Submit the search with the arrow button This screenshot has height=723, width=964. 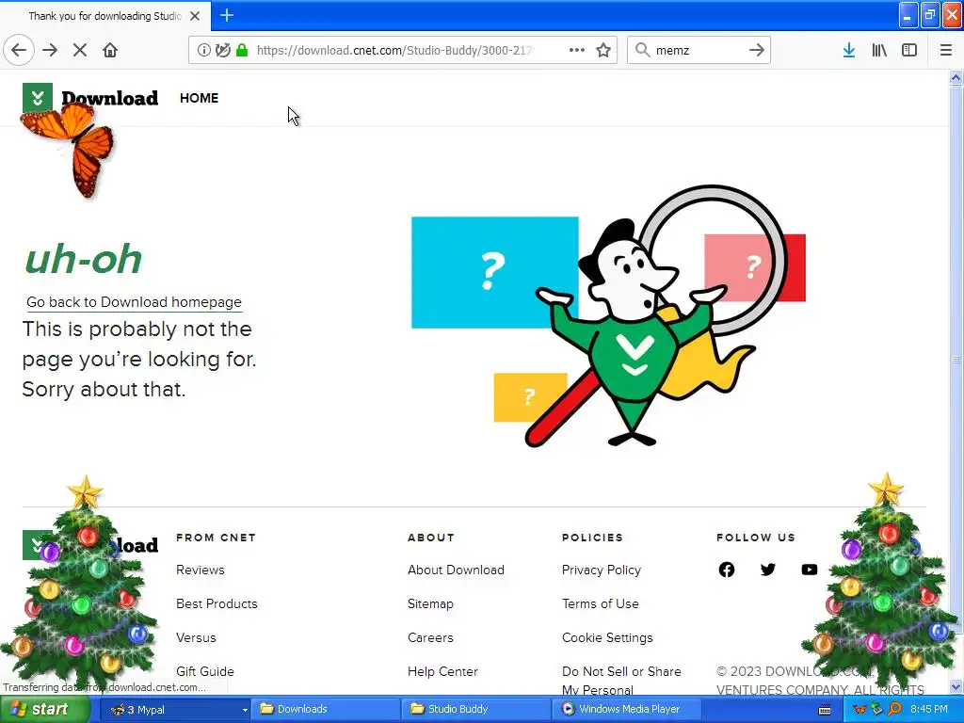757,50
